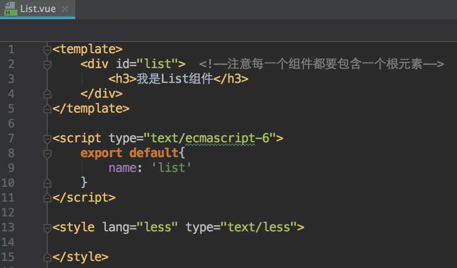Click line number 3 in gutter

(x=11, y=79)
